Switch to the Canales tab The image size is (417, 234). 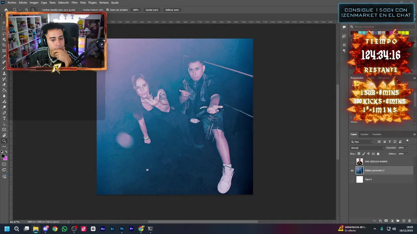tap(364, 134)
